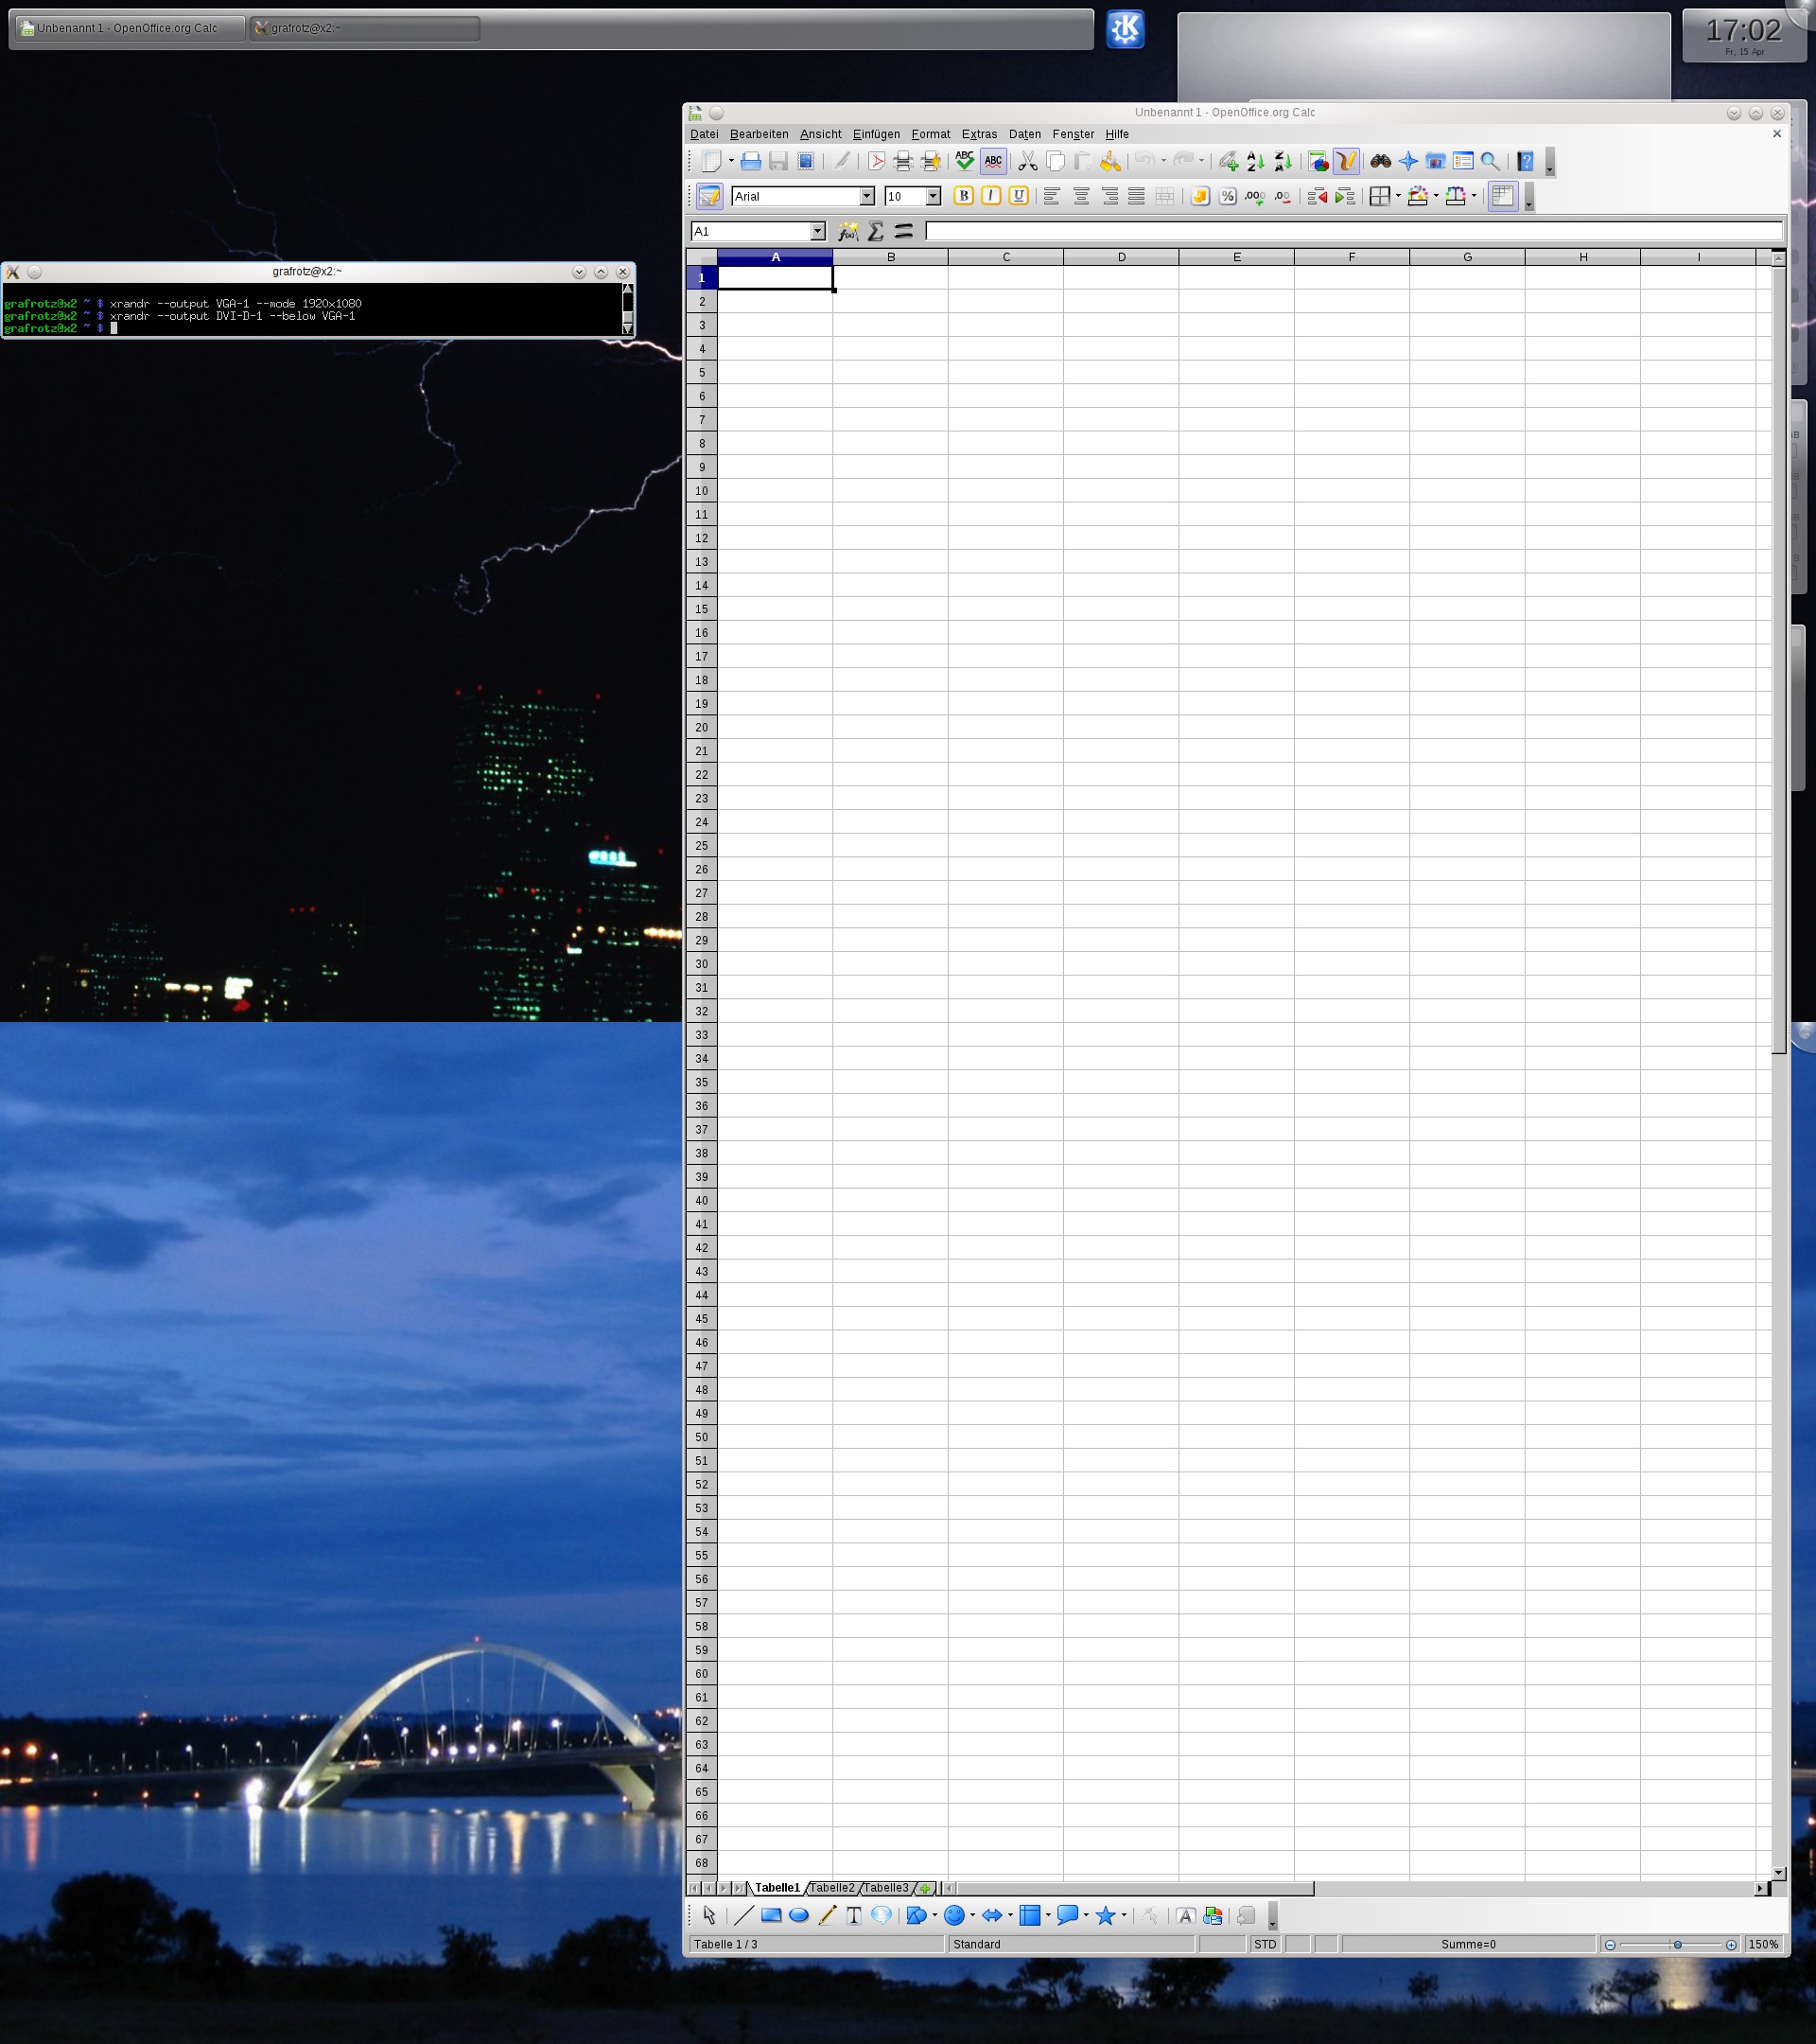Image resolution: width=1816 pixels, height=2044 pixels.
Task: Switch to the Tabelle2 sheet tab
Action: click(831, 1887)
